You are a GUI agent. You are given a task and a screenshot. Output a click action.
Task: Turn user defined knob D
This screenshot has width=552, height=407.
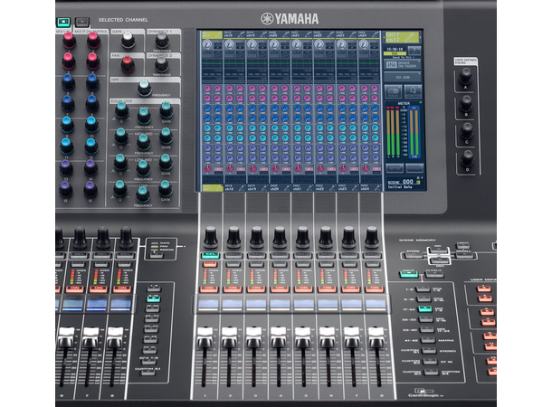click(x=467, y=158)
